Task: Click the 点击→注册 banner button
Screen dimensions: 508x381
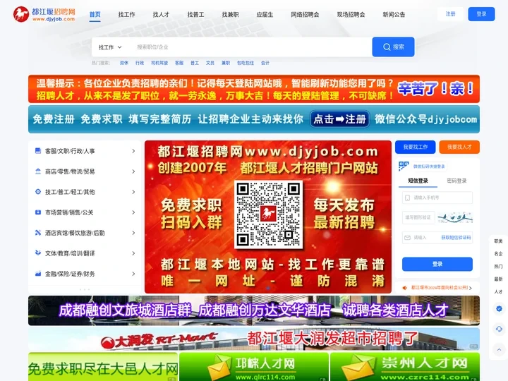Action: pyautogui.click(x=340, y=119)
